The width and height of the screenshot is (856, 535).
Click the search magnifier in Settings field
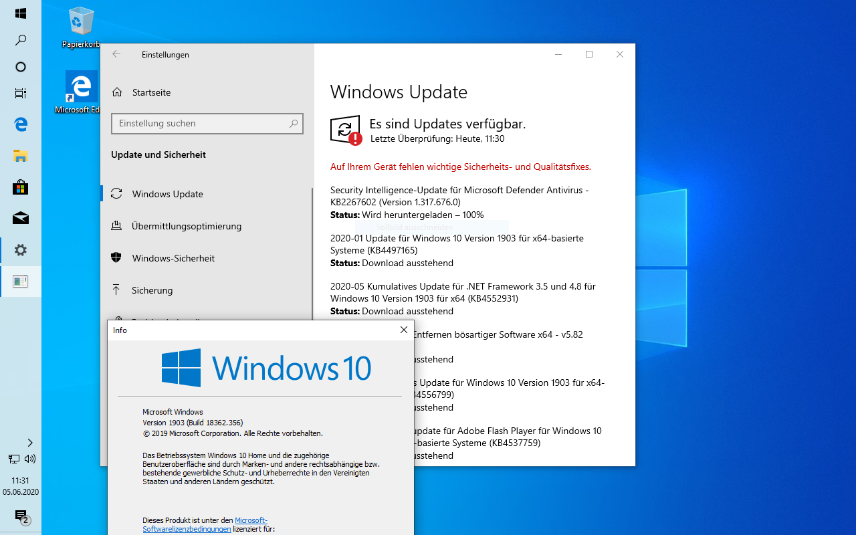293,124
